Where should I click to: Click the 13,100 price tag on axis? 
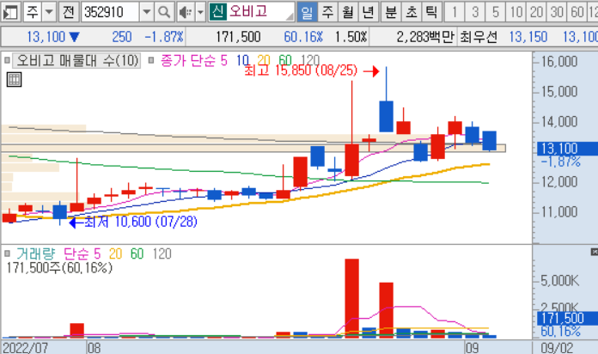point(567,149)
